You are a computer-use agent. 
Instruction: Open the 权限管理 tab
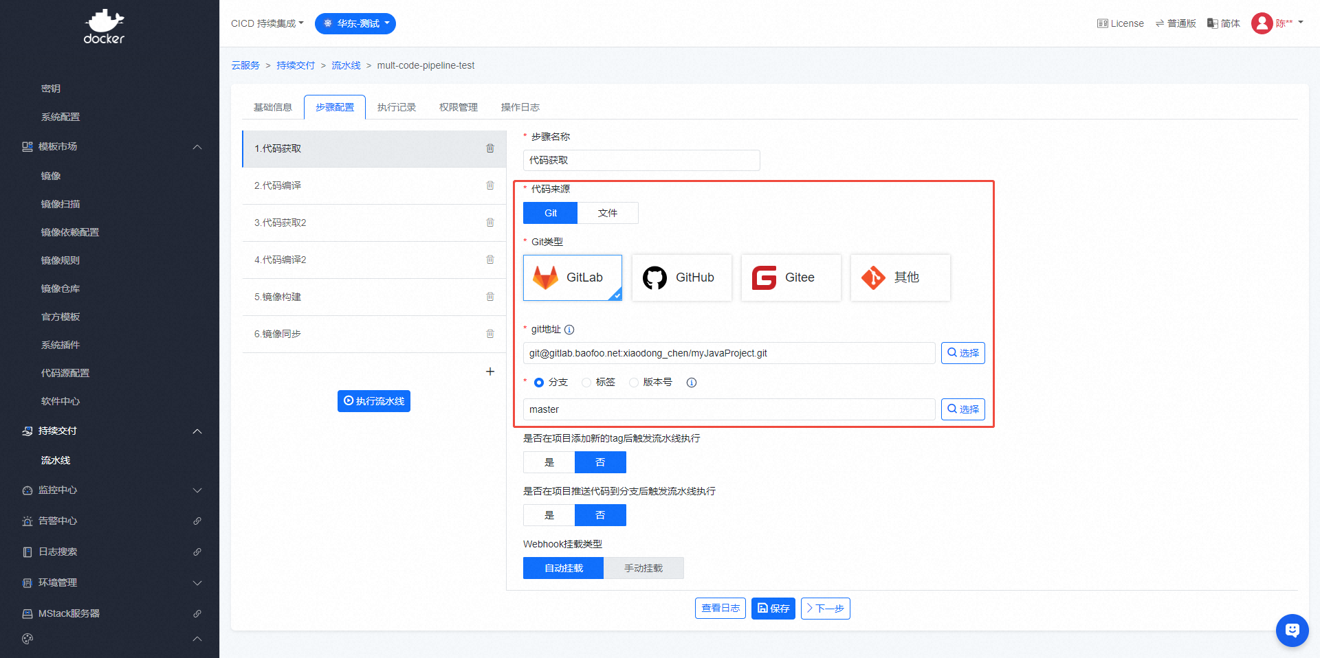click(x=459, y=107)
